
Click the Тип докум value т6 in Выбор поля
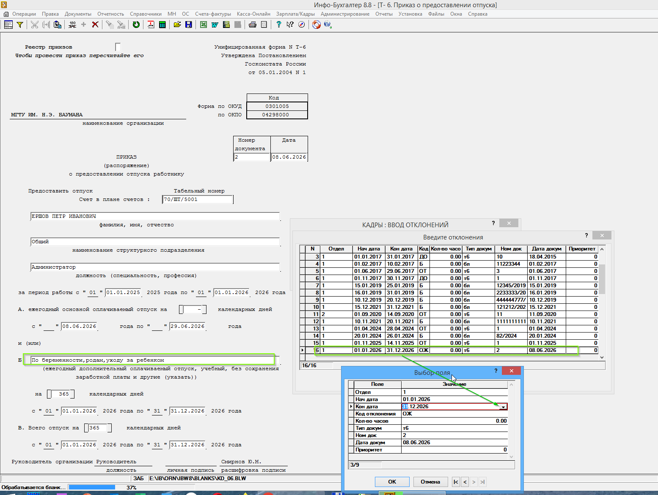click(x=454, y=428)
